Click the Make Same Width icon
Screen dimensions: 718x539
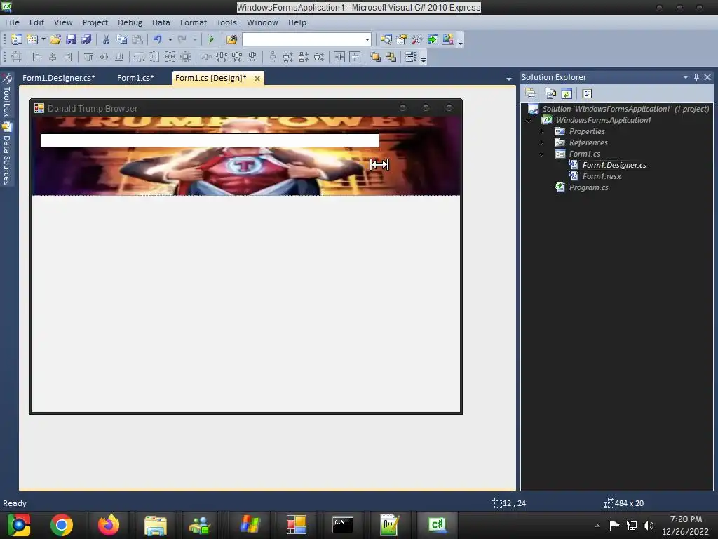click(x=139, y=57)
